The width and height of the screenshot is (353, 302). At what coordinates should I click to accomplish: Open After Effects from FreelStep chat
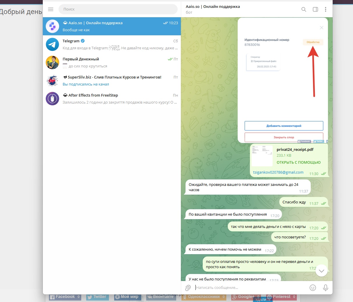[112, 99]
